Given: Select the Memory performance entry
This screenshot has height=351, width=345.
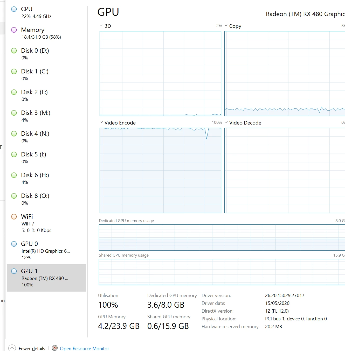Looking at the screenshot, I should pyautogui.click(x=47, y=33).
